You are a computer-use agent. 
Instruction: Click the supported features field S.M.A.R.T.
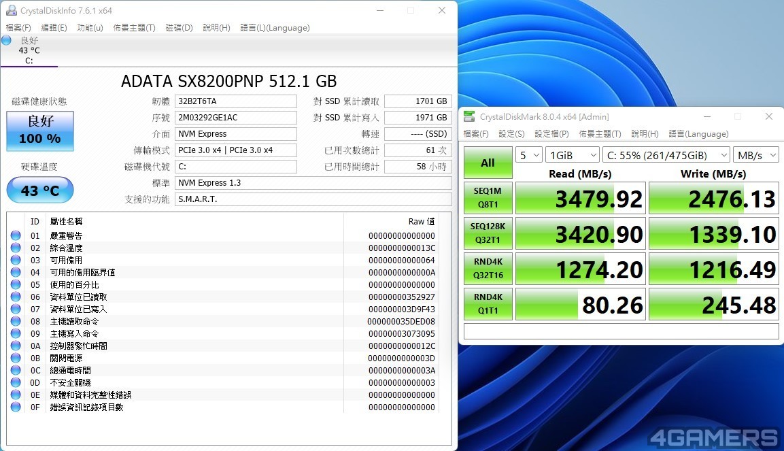coord(313,199)
